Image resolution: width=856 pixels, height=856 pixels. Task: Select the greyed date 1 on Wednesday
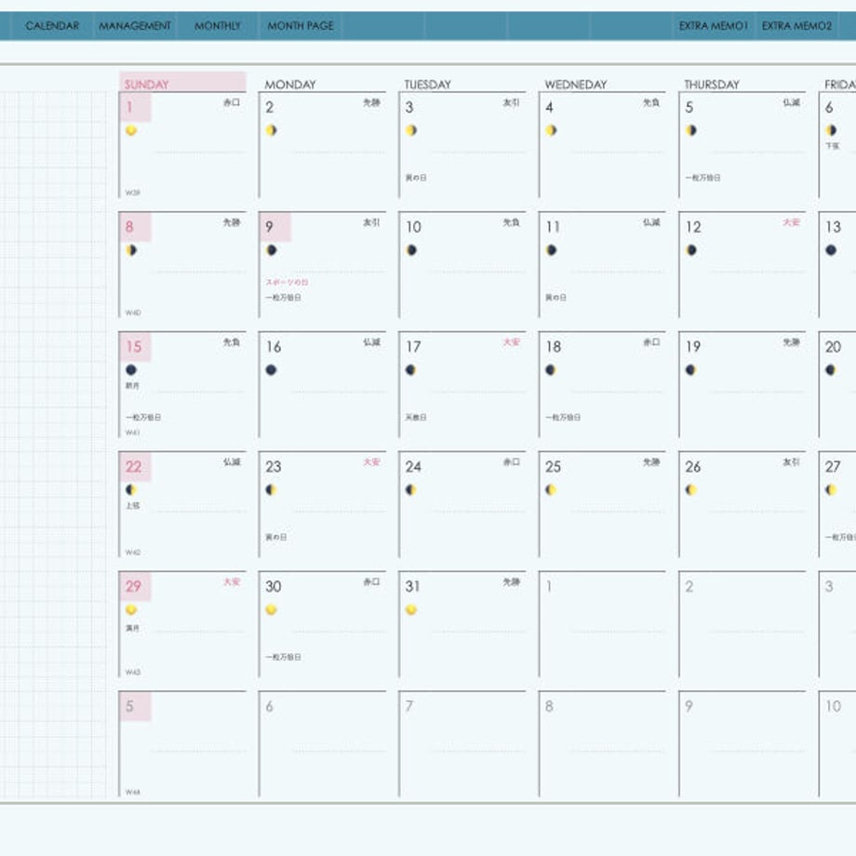pyautogui.click(x=549, y=586)
